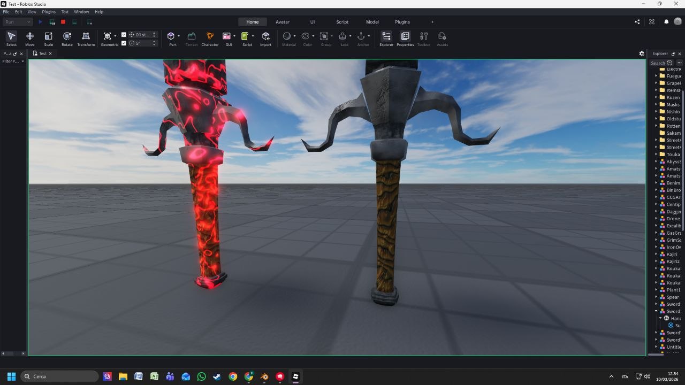This screenshot has height=385, width=685.
Task: Toggle the move snap checkbox
Action: click(125, 34)
